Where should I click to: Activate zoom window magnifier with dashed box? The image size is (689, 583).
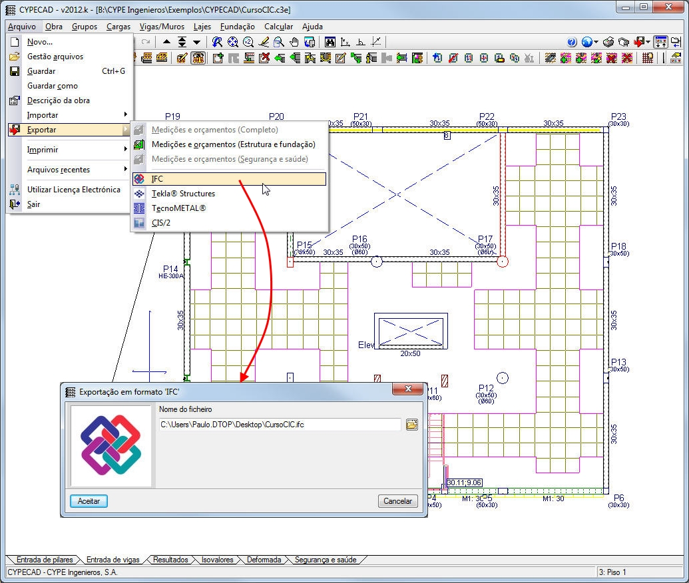point(278,42)
